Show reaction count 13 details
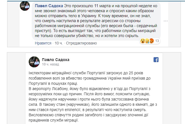The height and width of the screenshot is (124, 185). tap(158, 41)
